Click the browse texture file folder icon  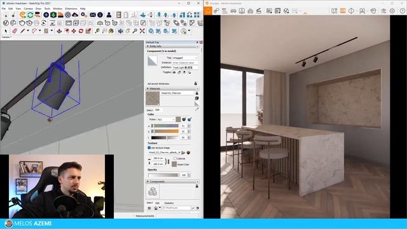point(183,153)
